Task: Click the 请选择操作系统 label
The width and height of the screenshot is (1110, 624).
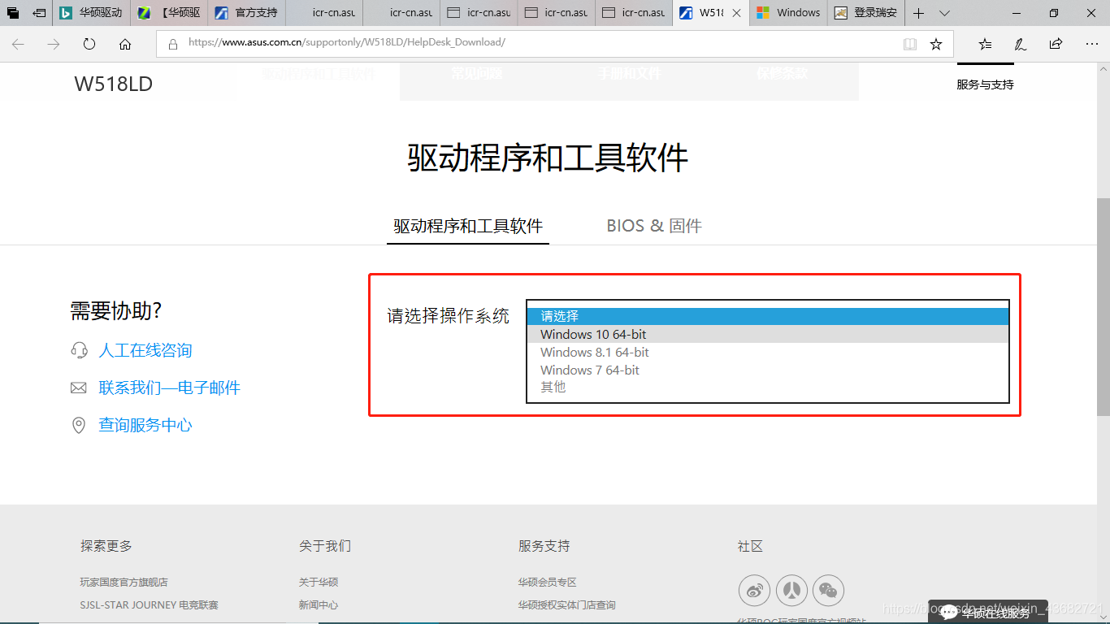Action: pos(448,316)
